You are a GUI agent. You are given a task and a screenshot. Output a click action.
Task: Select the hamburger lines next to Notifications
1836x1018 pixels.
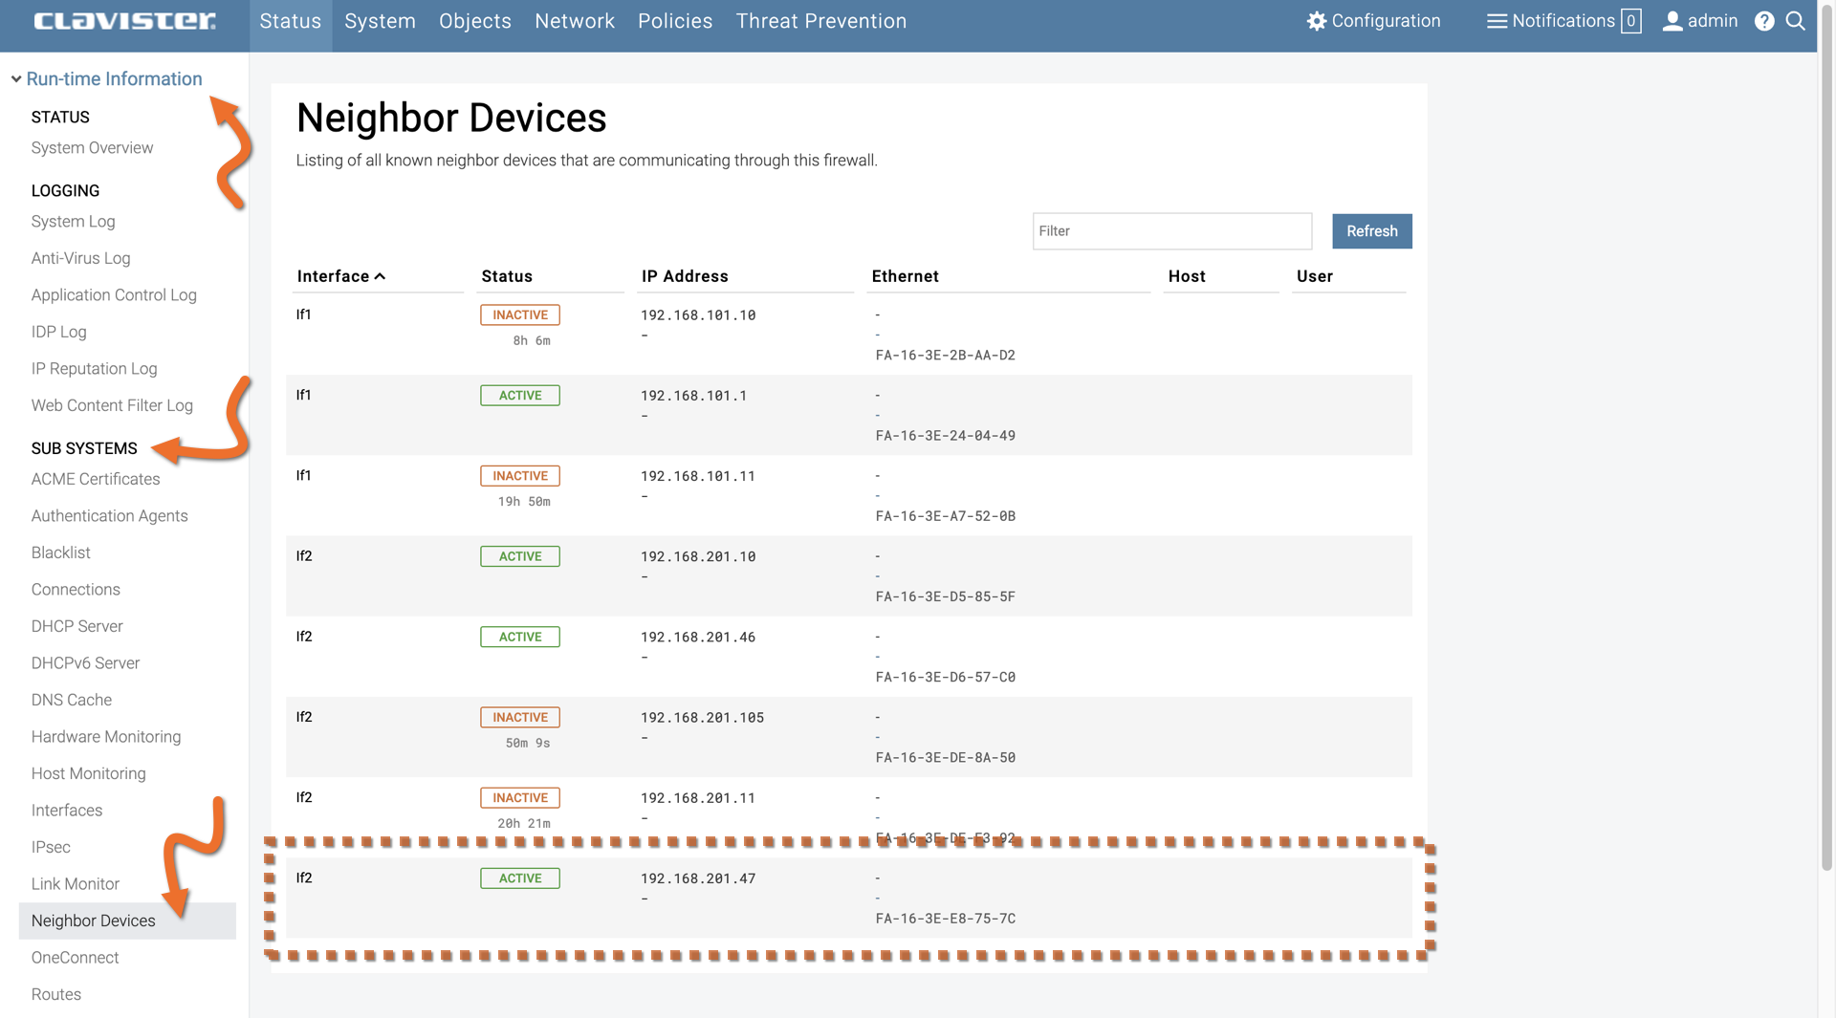pyautogui.click(x=1495, y=20)
